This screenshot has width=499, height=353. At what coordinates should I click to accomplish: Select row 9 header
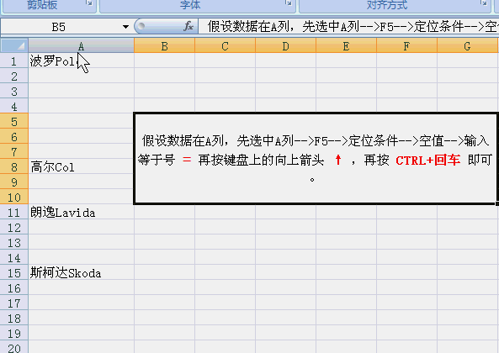click(14, 182)
